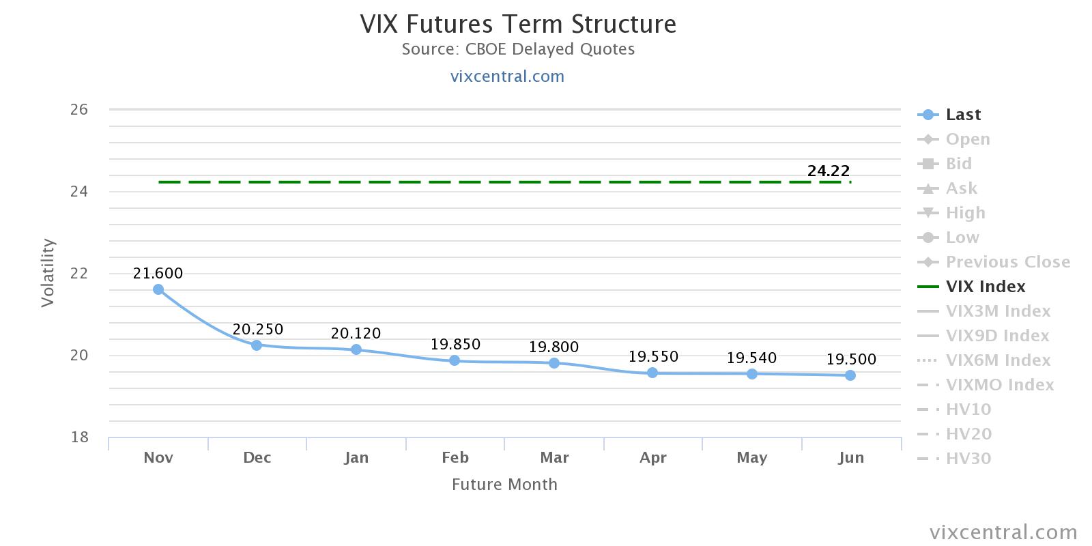Toggle HV10 historical volatility line

click(968, 409)
